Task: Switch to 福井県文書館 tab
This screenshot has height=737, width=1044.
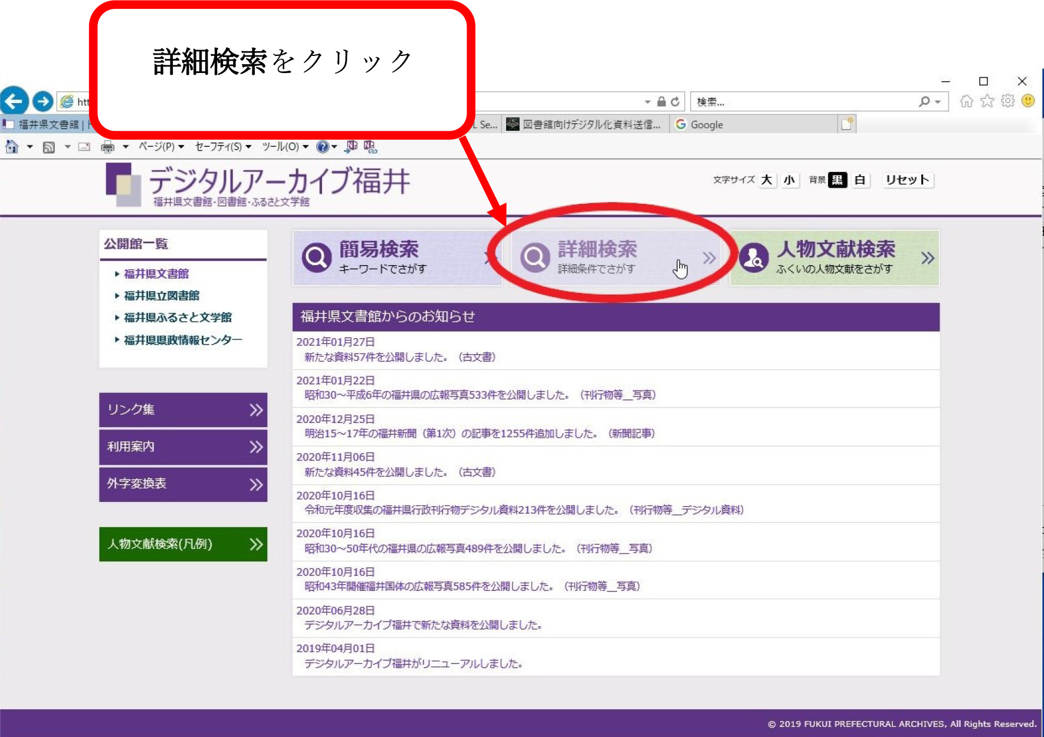Action: click(45, 124)
